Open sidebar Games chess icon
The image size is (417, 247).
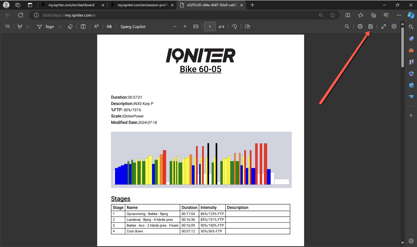(411, 62)
